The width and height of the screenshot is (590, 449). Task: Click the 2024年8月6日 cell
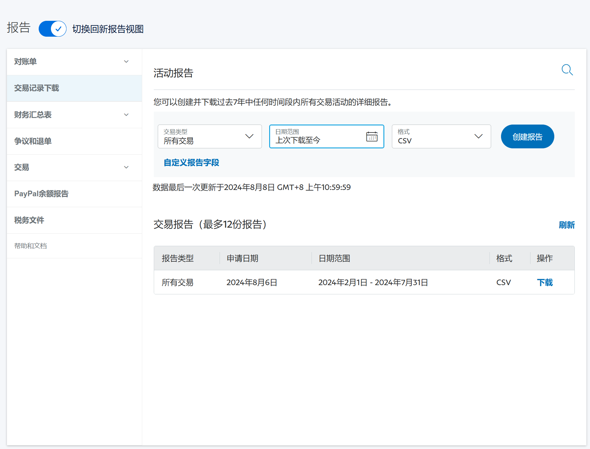(x=252, y=282)
